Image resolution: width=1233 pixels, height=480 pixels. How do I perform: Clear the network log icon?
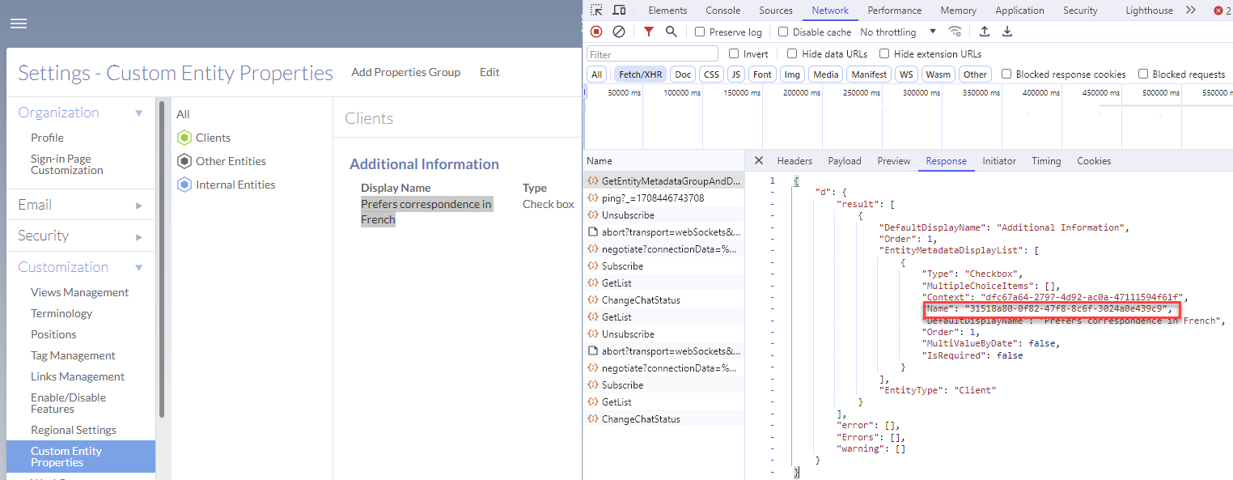point(619,32)
